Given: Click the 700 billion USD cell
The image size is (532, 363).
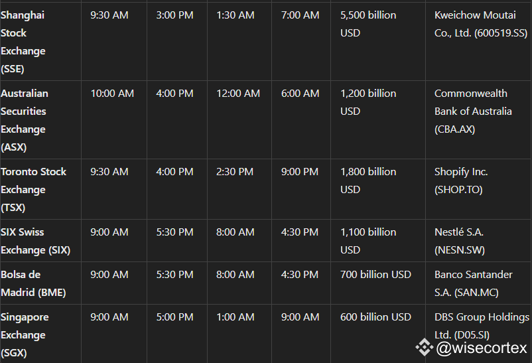Looking at the screenshot, I should [378, 283].
